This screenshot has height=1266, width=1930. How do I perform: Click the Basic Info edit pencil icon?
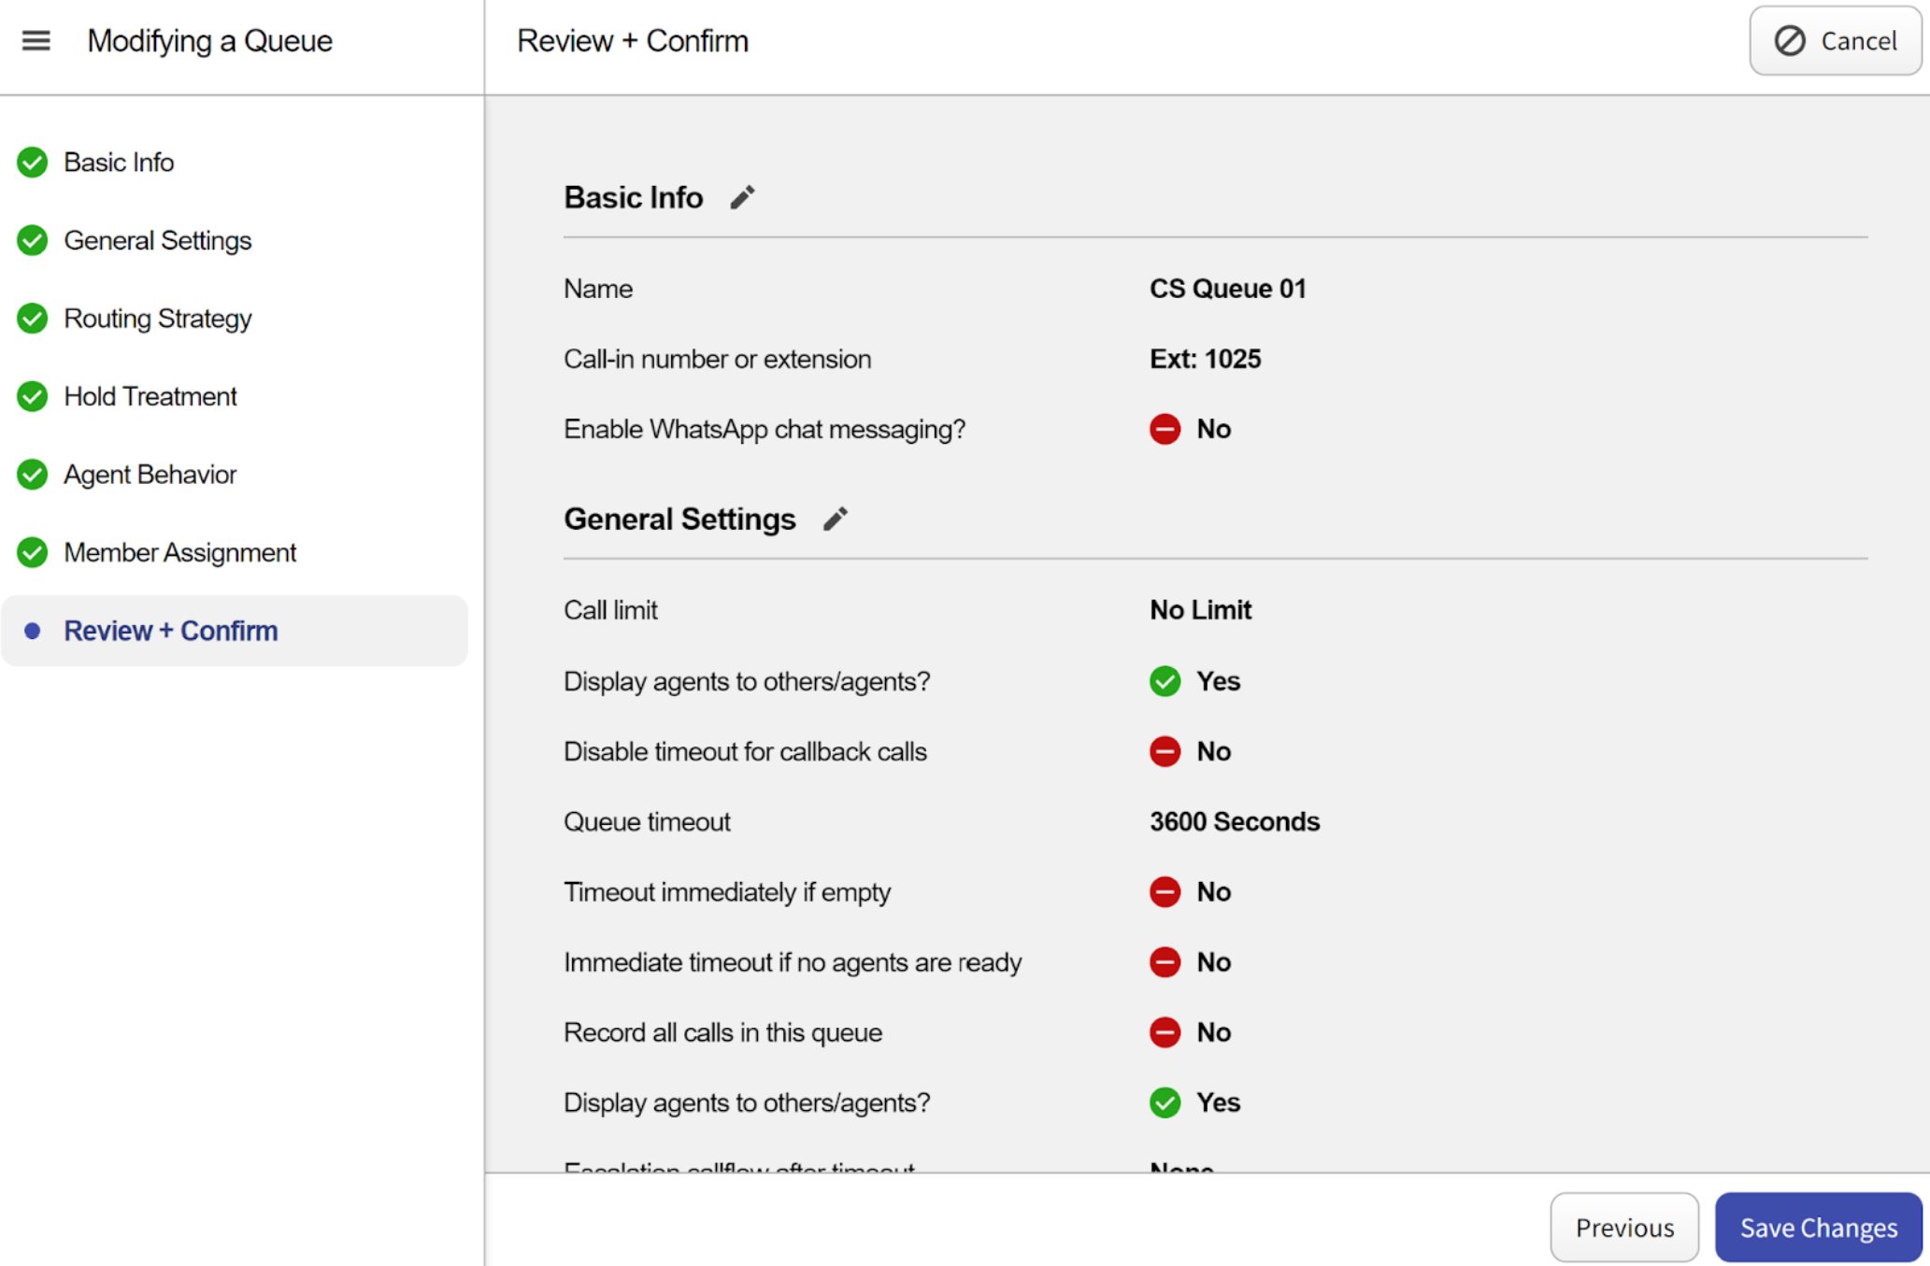click(x=742, y=197)
